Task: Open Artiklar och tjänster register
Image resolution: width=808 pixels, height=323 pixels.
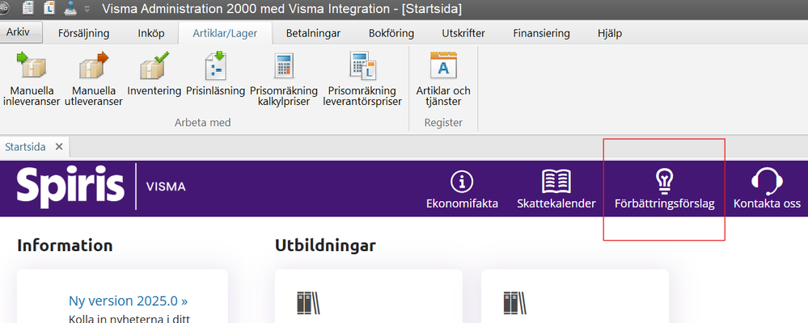Action: 443,78
